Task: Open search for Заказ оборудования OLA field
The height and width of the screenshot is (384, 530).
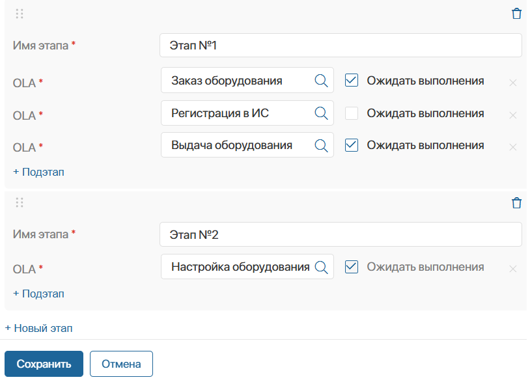Action: click(321, 81)
